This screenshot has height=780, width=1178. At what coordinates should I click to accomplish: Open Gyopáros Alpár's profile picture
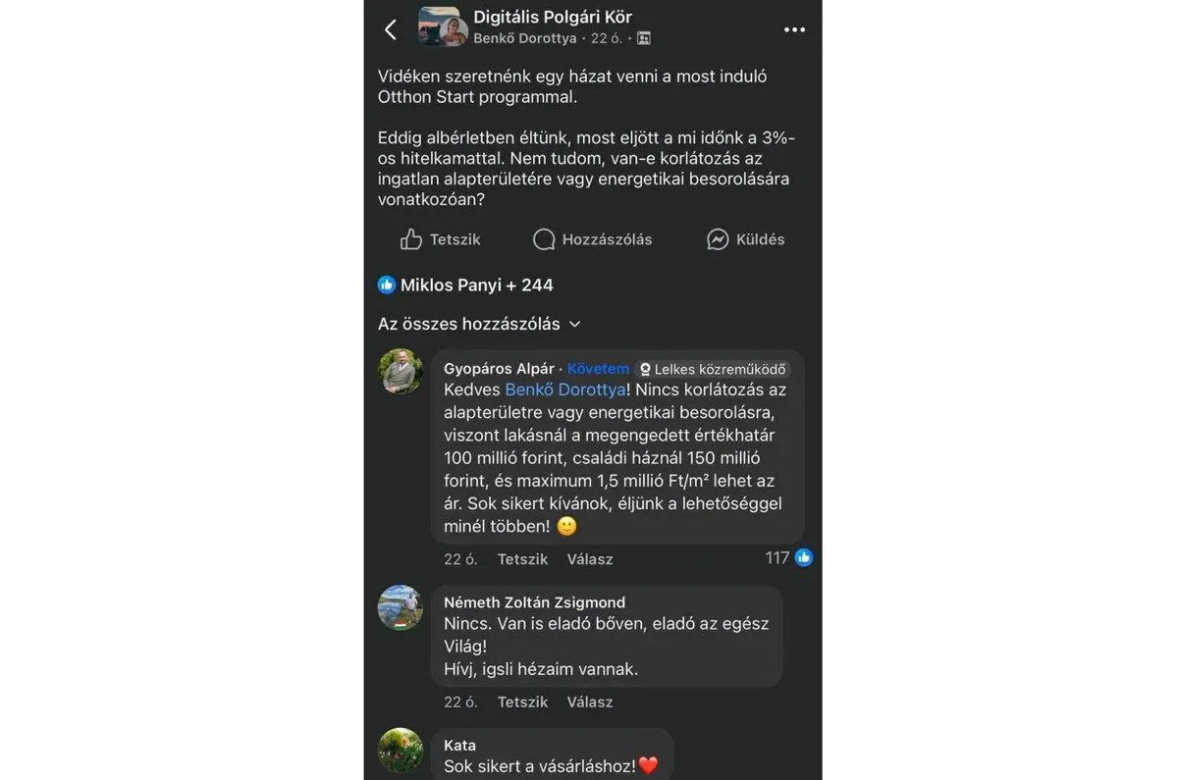pyautogui.click(x=401, y=372)
